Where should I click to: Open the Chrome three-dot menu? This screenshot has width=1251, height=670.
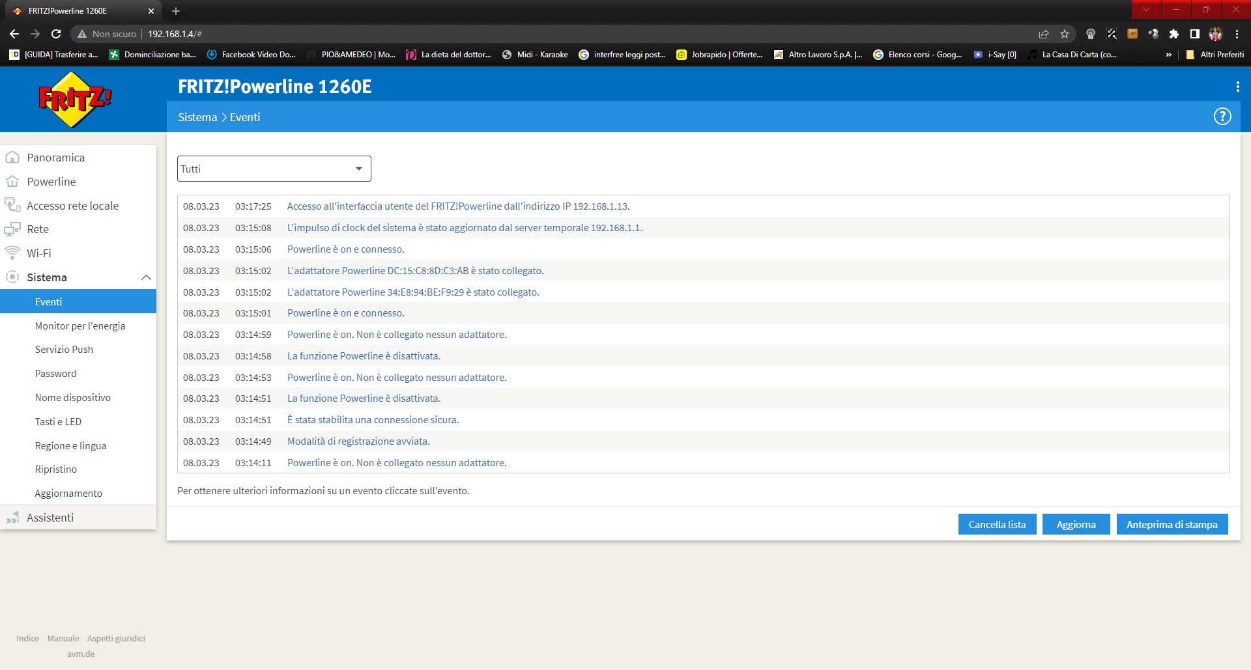pyautogui.click(x=1237, y=34)
